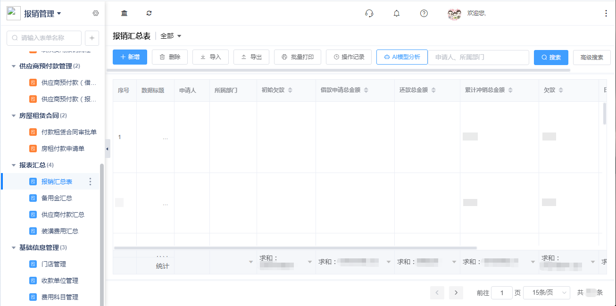The height and width of the screenshot is (306, 616).
Task: Open 供应商付款汇总 report
Action: tap(63, 215)
